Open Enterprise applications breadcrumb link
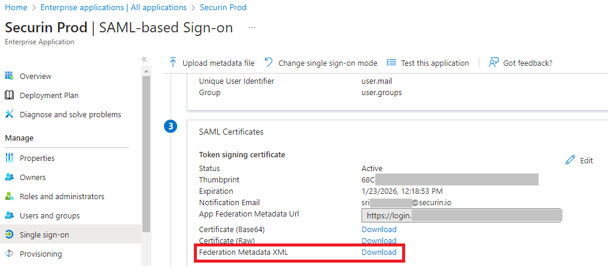 click(114, 7)
